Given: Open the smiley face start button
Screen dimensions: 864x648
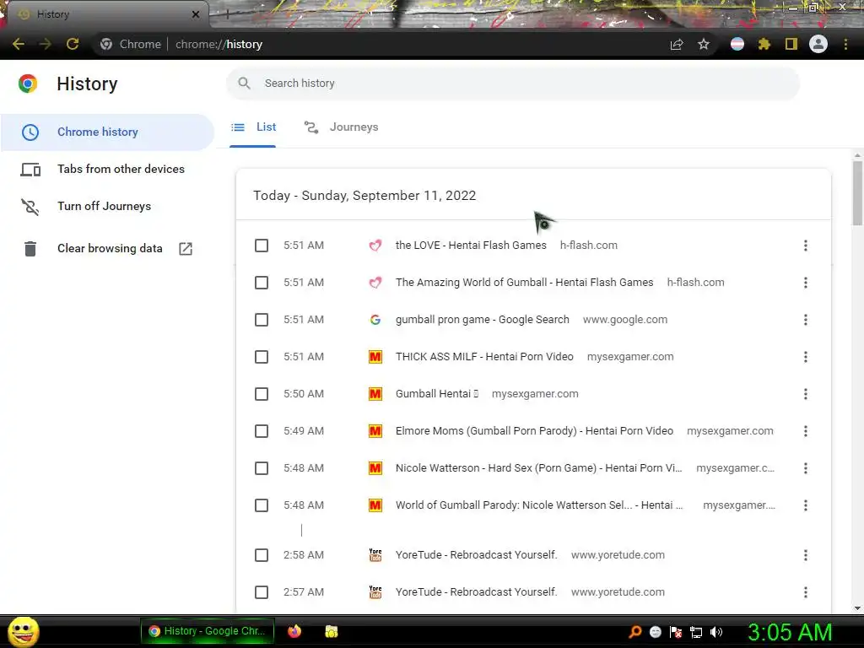Looking at the screenshot, I should coord(24,631).
